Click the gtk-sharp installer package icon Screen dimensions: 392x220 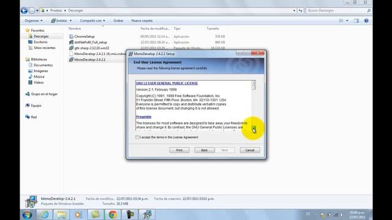[71, 48]
